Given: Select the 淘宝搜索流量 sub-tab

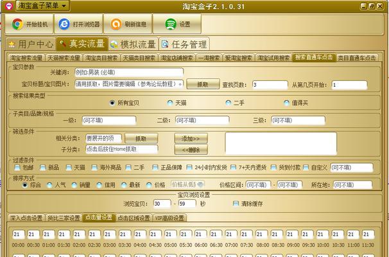Looking at the screenshot, I should pyautogui.click(x=26, y=58).
